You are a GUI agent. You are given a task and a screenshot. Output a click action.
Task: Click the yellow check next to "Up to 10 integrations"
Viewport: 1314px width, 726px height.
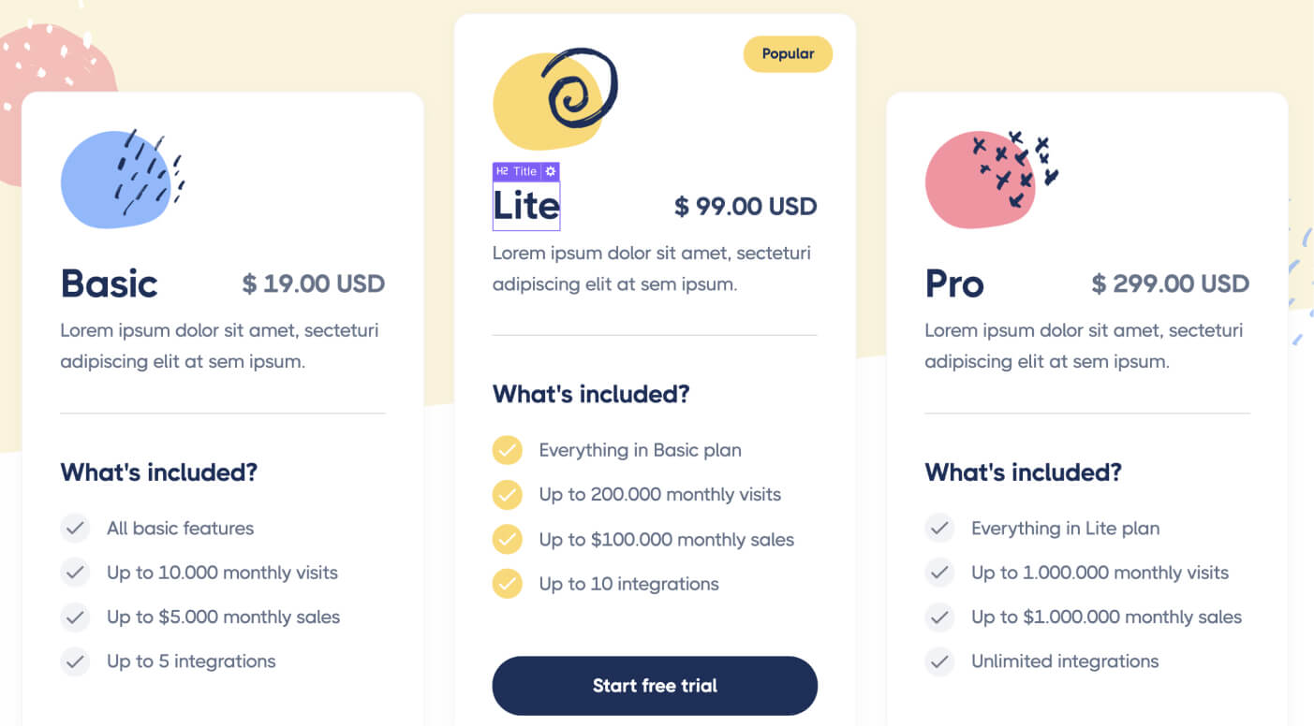point(507,584)
